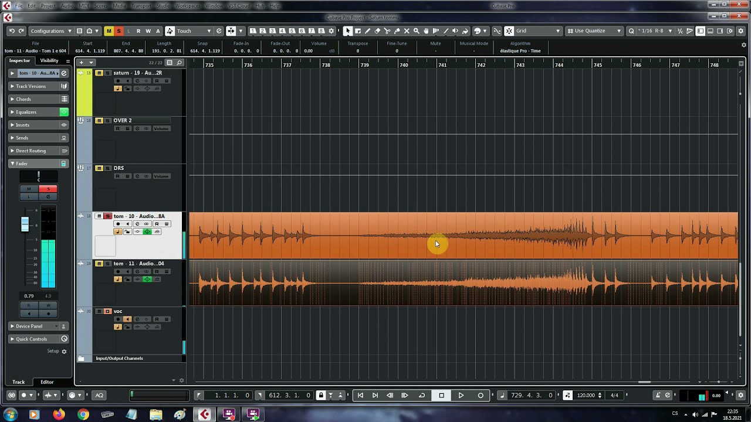Expand the Quick Controls section
The width and height of the screenshot is (751, 422).
click(39, 339)
